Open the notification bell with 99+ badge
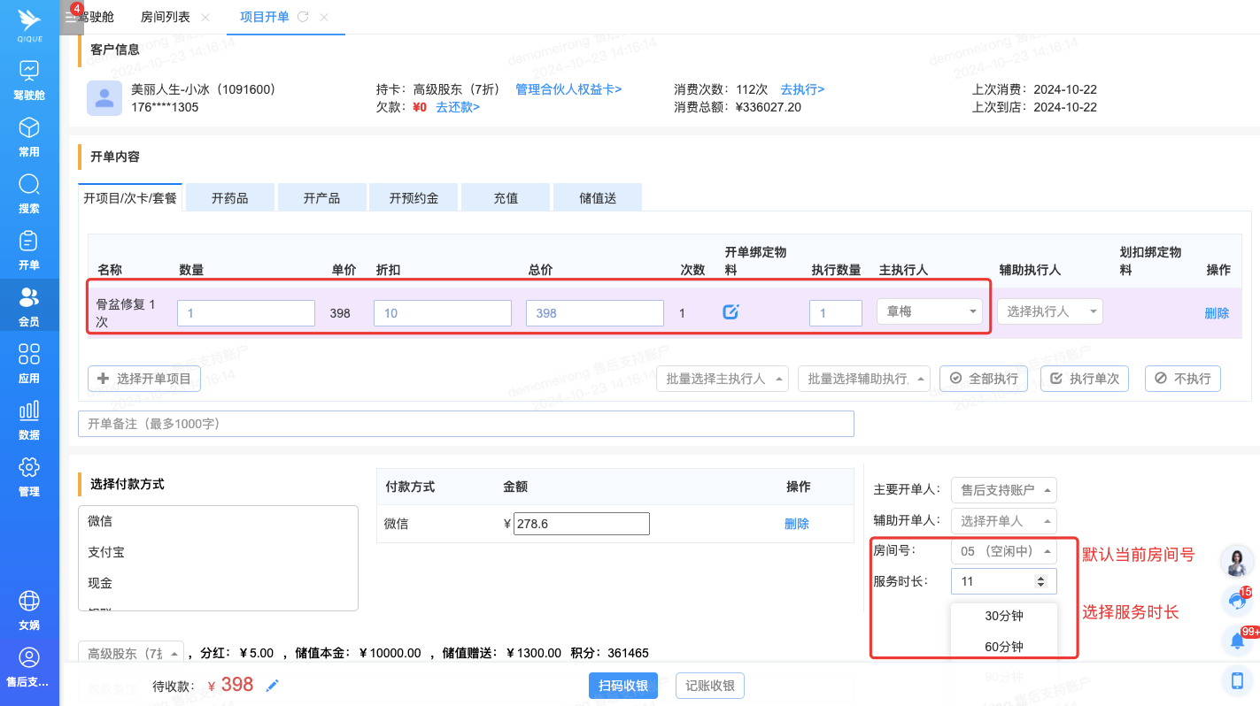 tap(1237, 639)
